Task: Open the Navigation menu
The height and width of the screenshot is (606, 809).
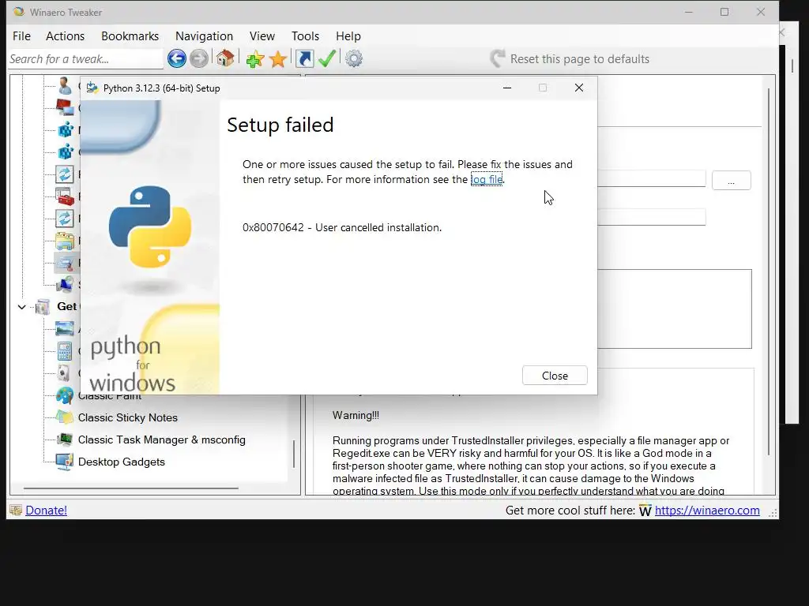Action: click(205, 36)
